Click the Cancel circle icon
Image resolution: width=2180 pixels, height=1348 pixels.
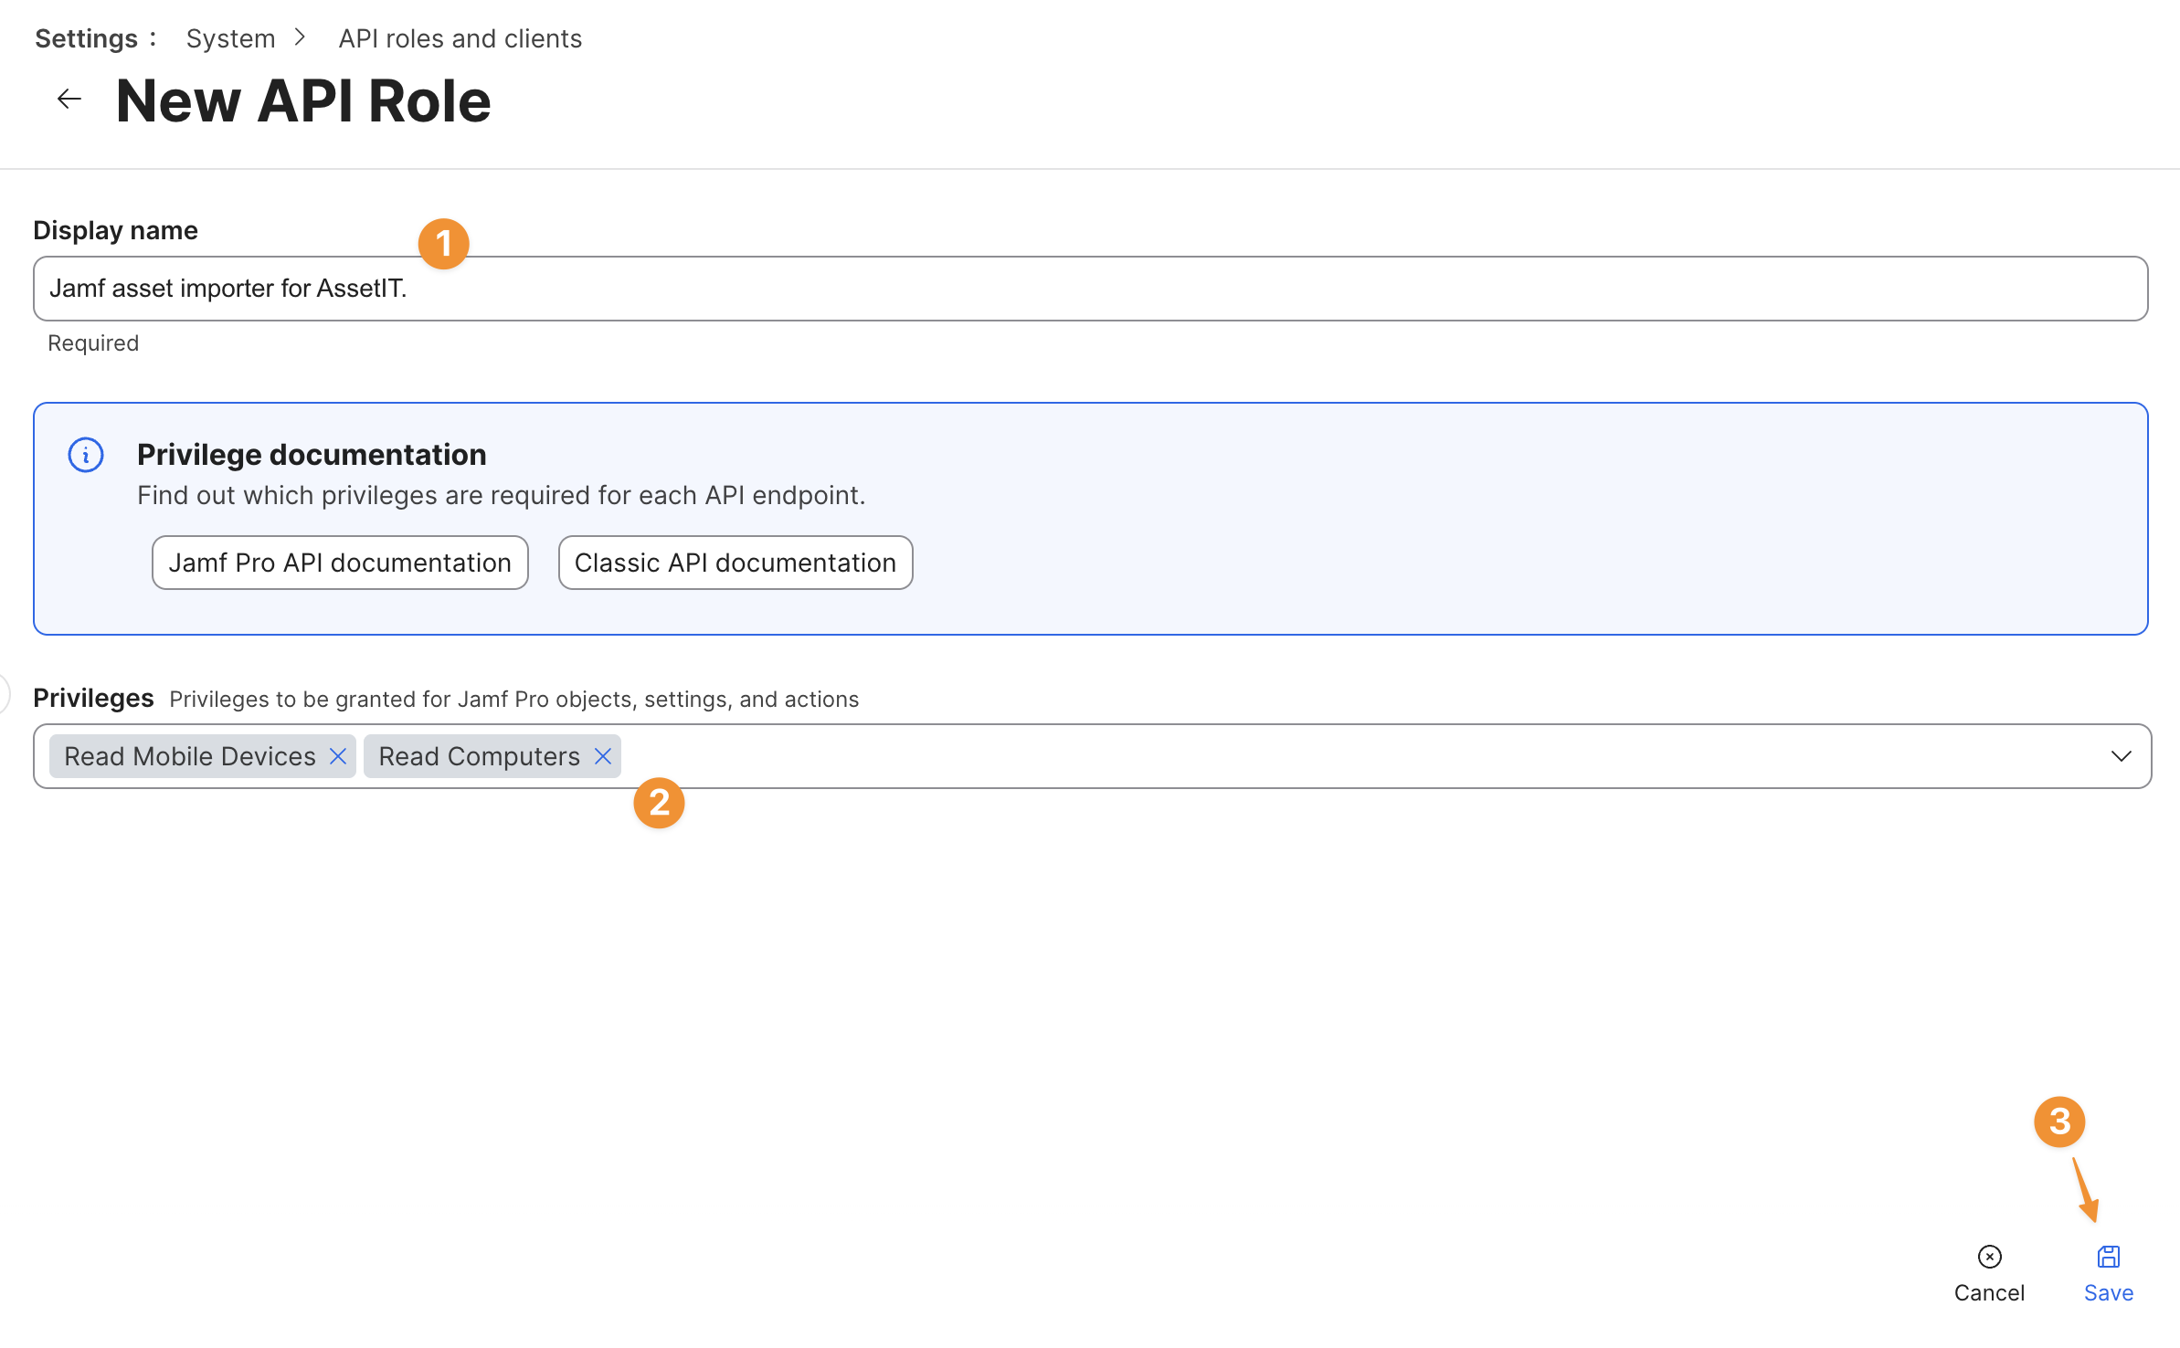pyautogui.click(x=1989, y=1257)
